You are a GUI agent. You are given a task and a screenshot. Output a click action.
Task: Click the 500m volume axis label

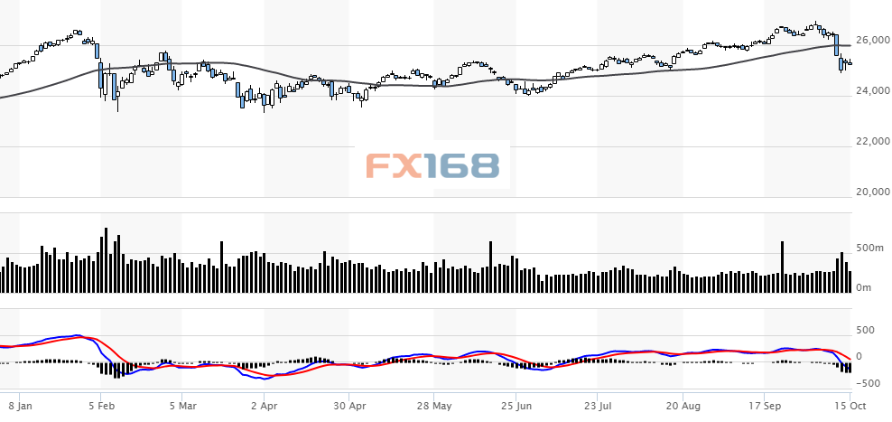[870, 249]
